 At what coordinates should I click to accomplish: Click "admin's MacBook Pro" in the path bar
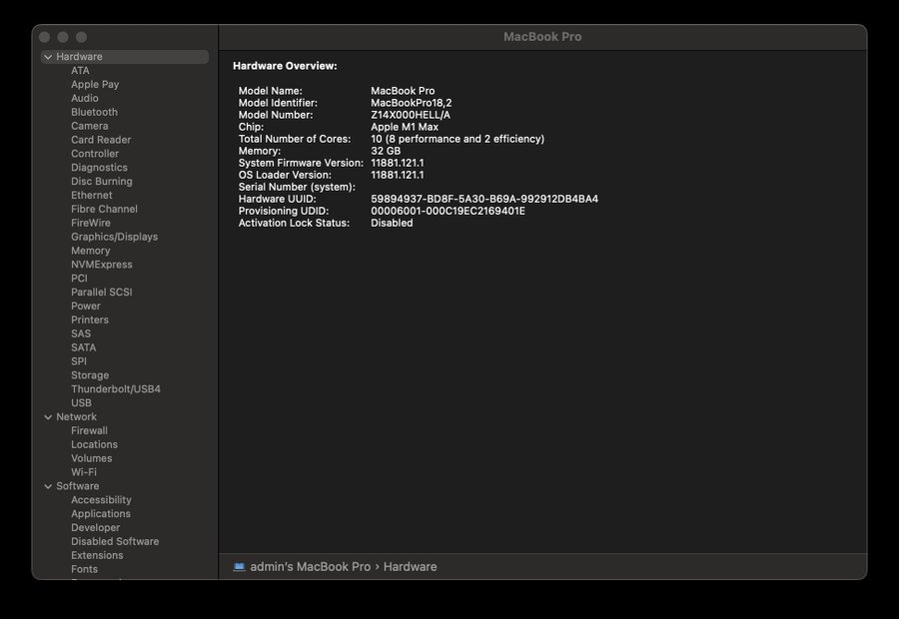click(x=311, y=567)
